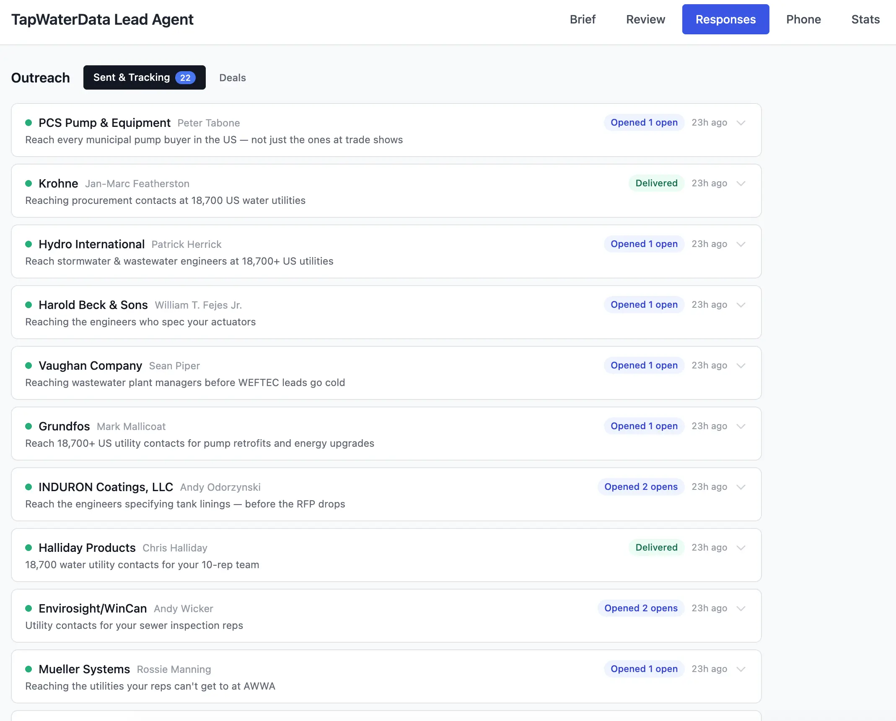Open the Brief tab
The image size is (896, 721).
[582, 19]
